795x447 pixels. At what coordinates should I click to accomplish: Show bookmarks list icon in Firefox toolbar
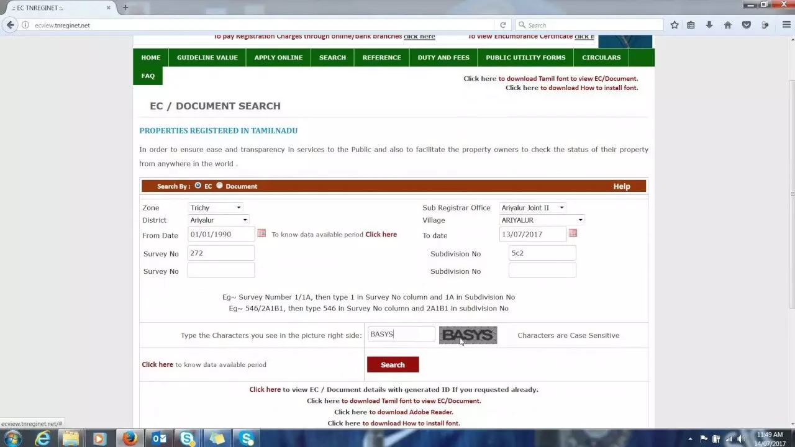coord(691,25)
